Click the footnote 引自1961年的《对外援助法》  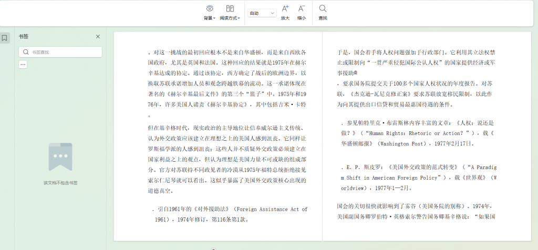229,214
